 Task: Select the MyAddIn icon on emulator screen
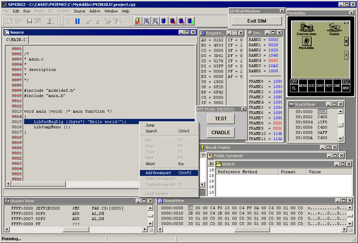pos(306,43)
